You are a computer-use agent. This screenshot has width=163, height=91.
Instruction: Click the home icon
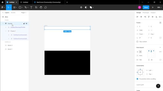(x=3, y=2)
